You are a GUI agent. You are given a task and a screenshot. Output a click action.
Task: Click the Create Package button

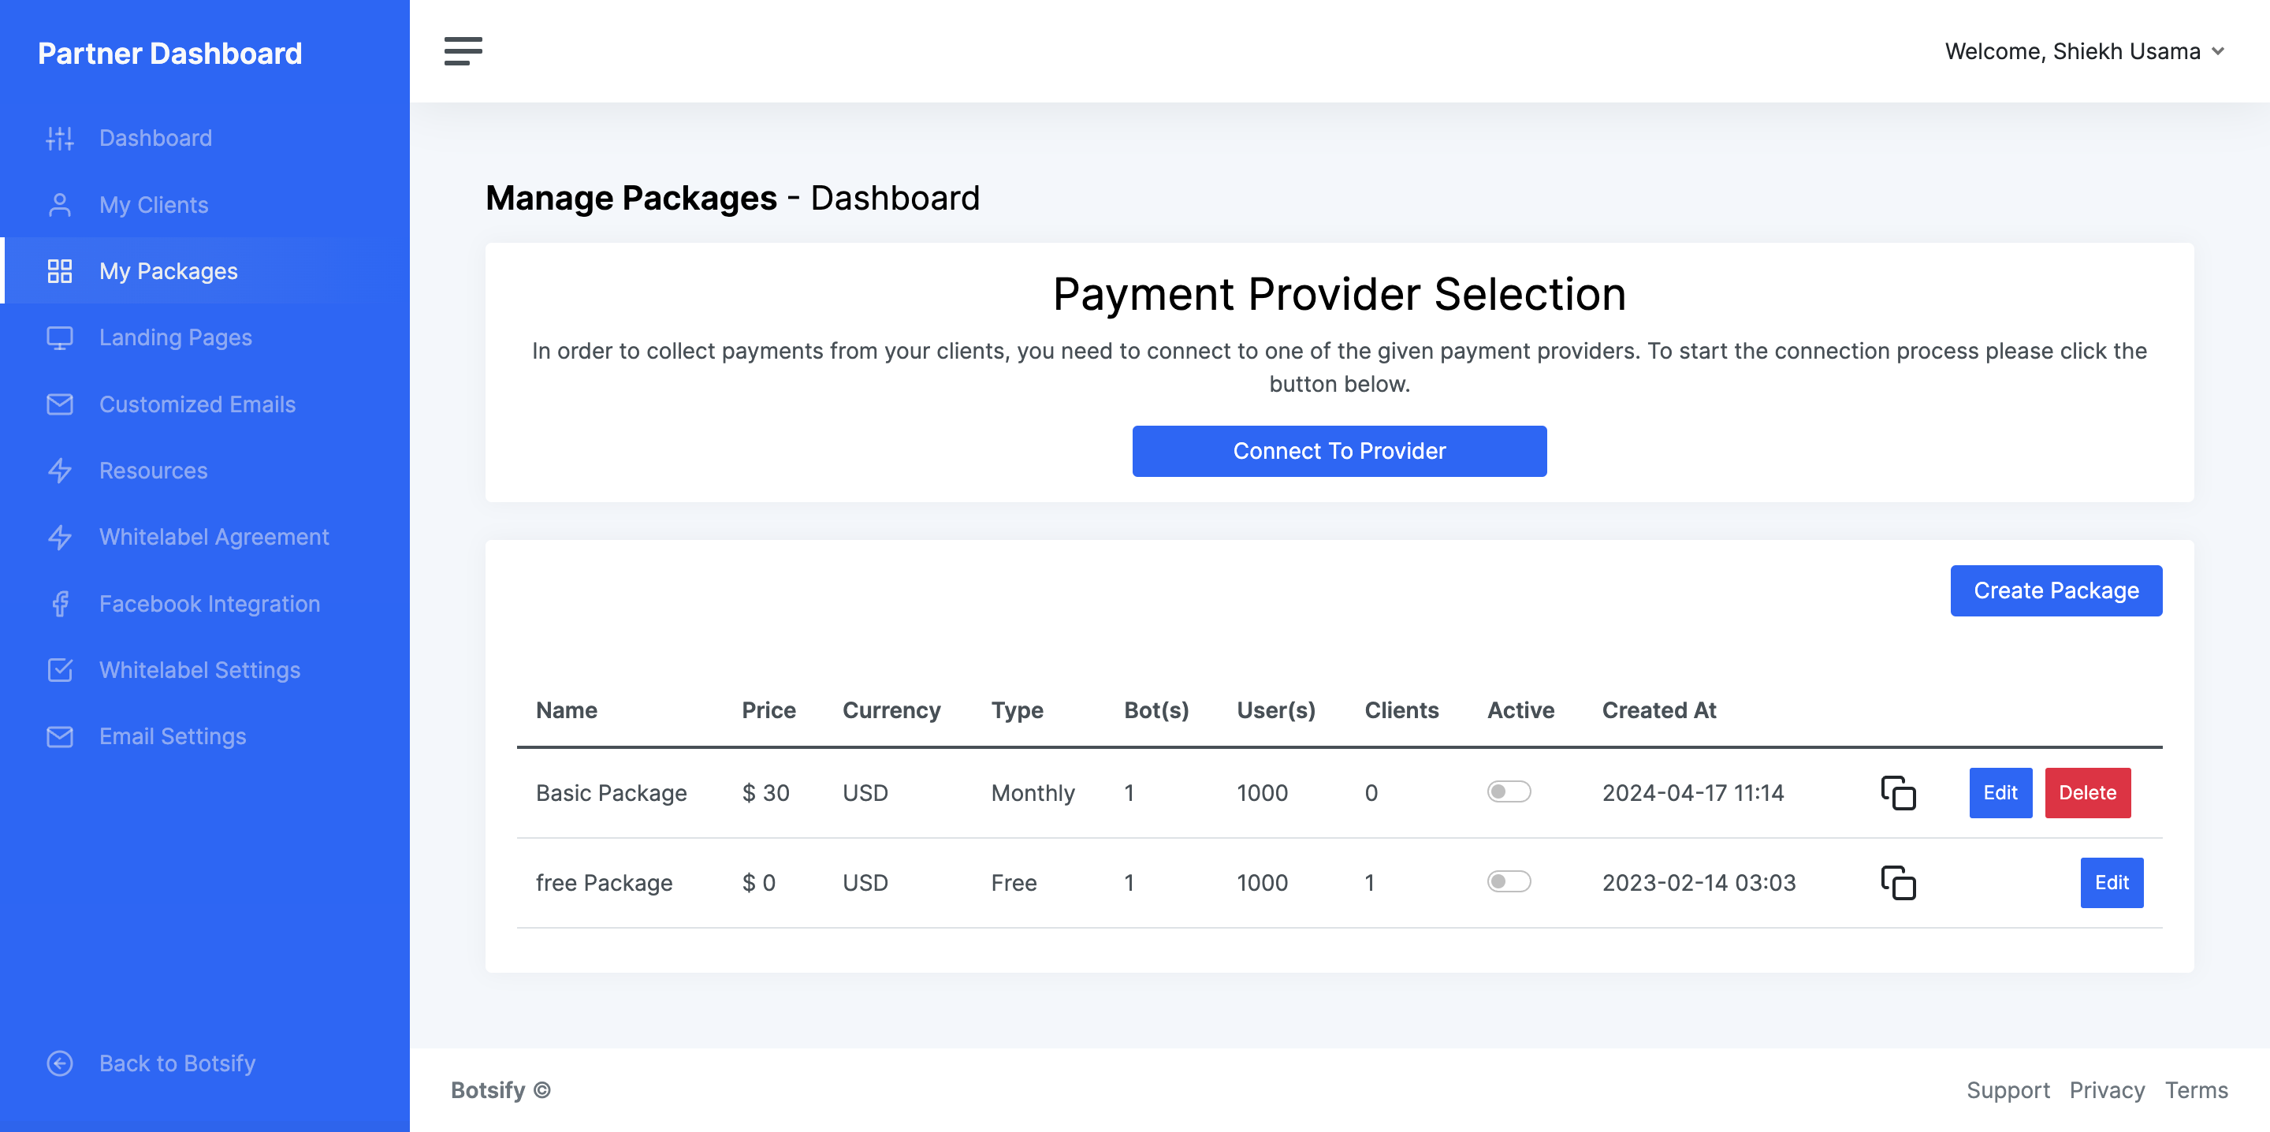click(2056, 590)
